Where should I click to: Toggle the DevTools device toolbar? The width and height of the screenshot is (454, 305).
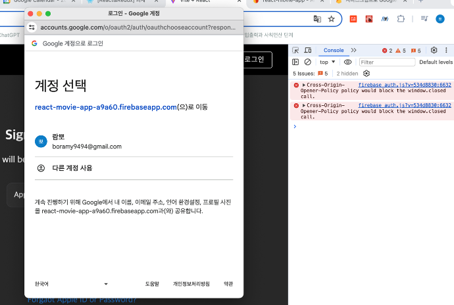tap(308, 50)
